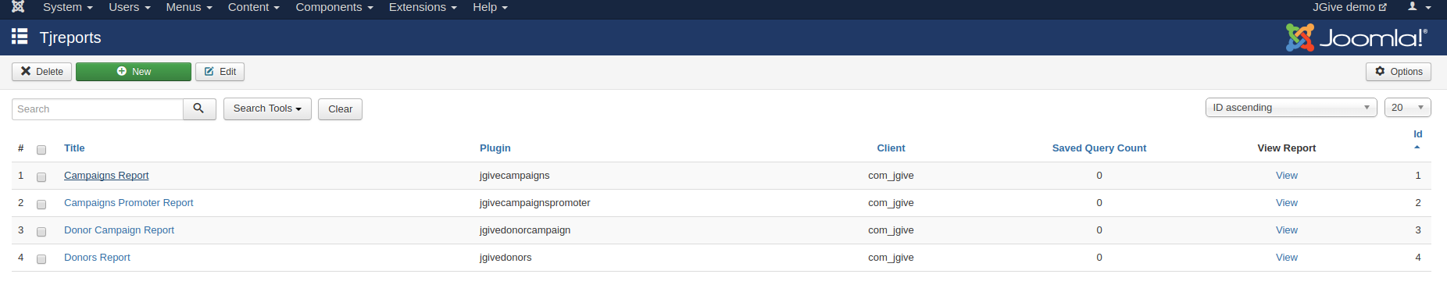Viewport: 1447px width, 299px height.
Task: Select the Donors Report row checkbox
Action: 41,259
